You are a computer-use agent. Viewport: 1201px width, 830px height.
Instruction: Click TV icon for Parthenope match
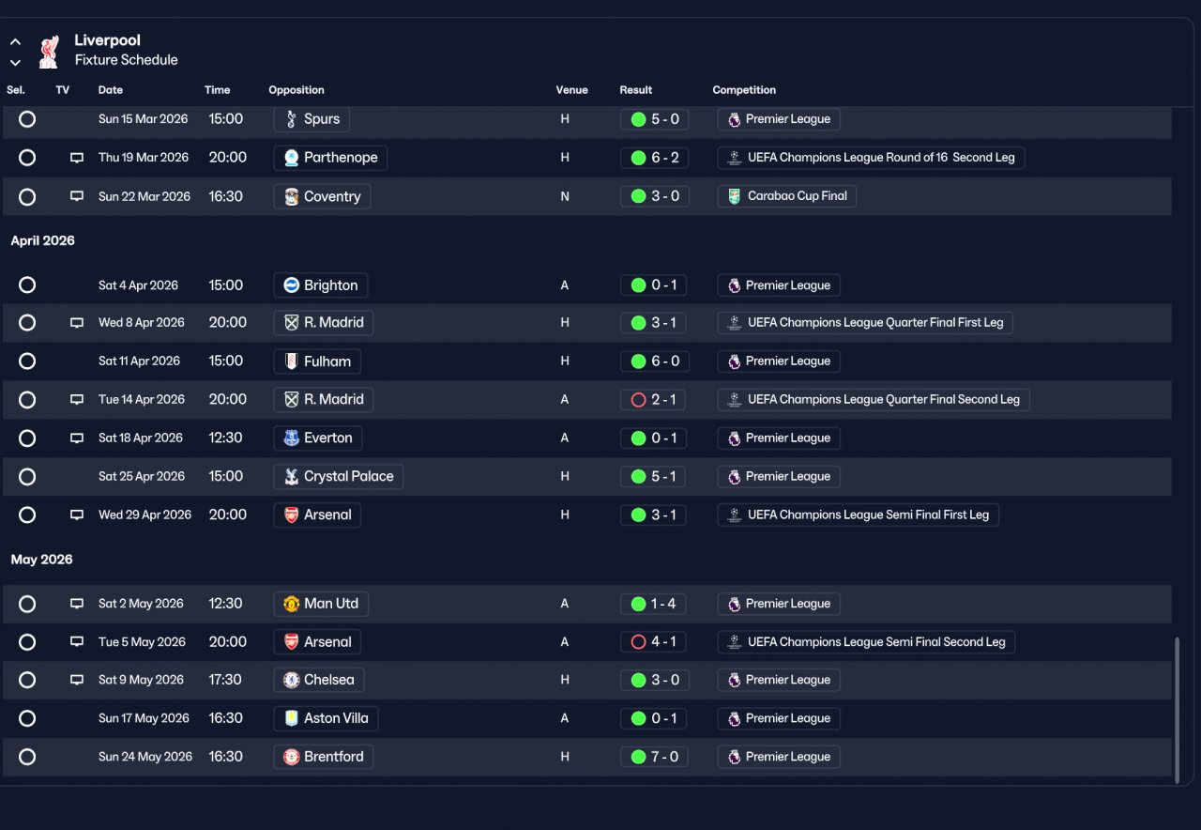tap(77, 158)
